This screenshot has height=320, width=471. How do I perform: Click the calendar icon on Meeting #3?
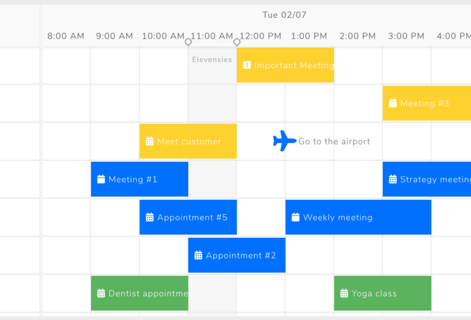click(393, 103)
